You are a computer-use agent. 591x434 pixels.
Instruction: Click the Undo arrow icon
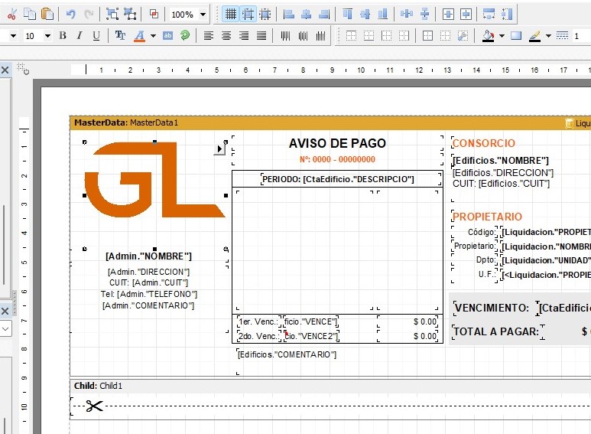(70, 14)
